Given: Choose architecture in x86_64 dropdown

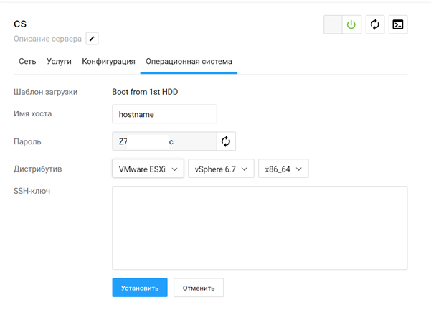Looking at the screenshot, I should tap(283, 169).
